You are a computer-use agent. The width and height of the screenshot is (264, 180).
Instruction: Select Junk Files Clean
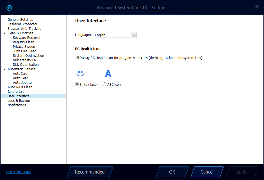click(x=25, y=51)
